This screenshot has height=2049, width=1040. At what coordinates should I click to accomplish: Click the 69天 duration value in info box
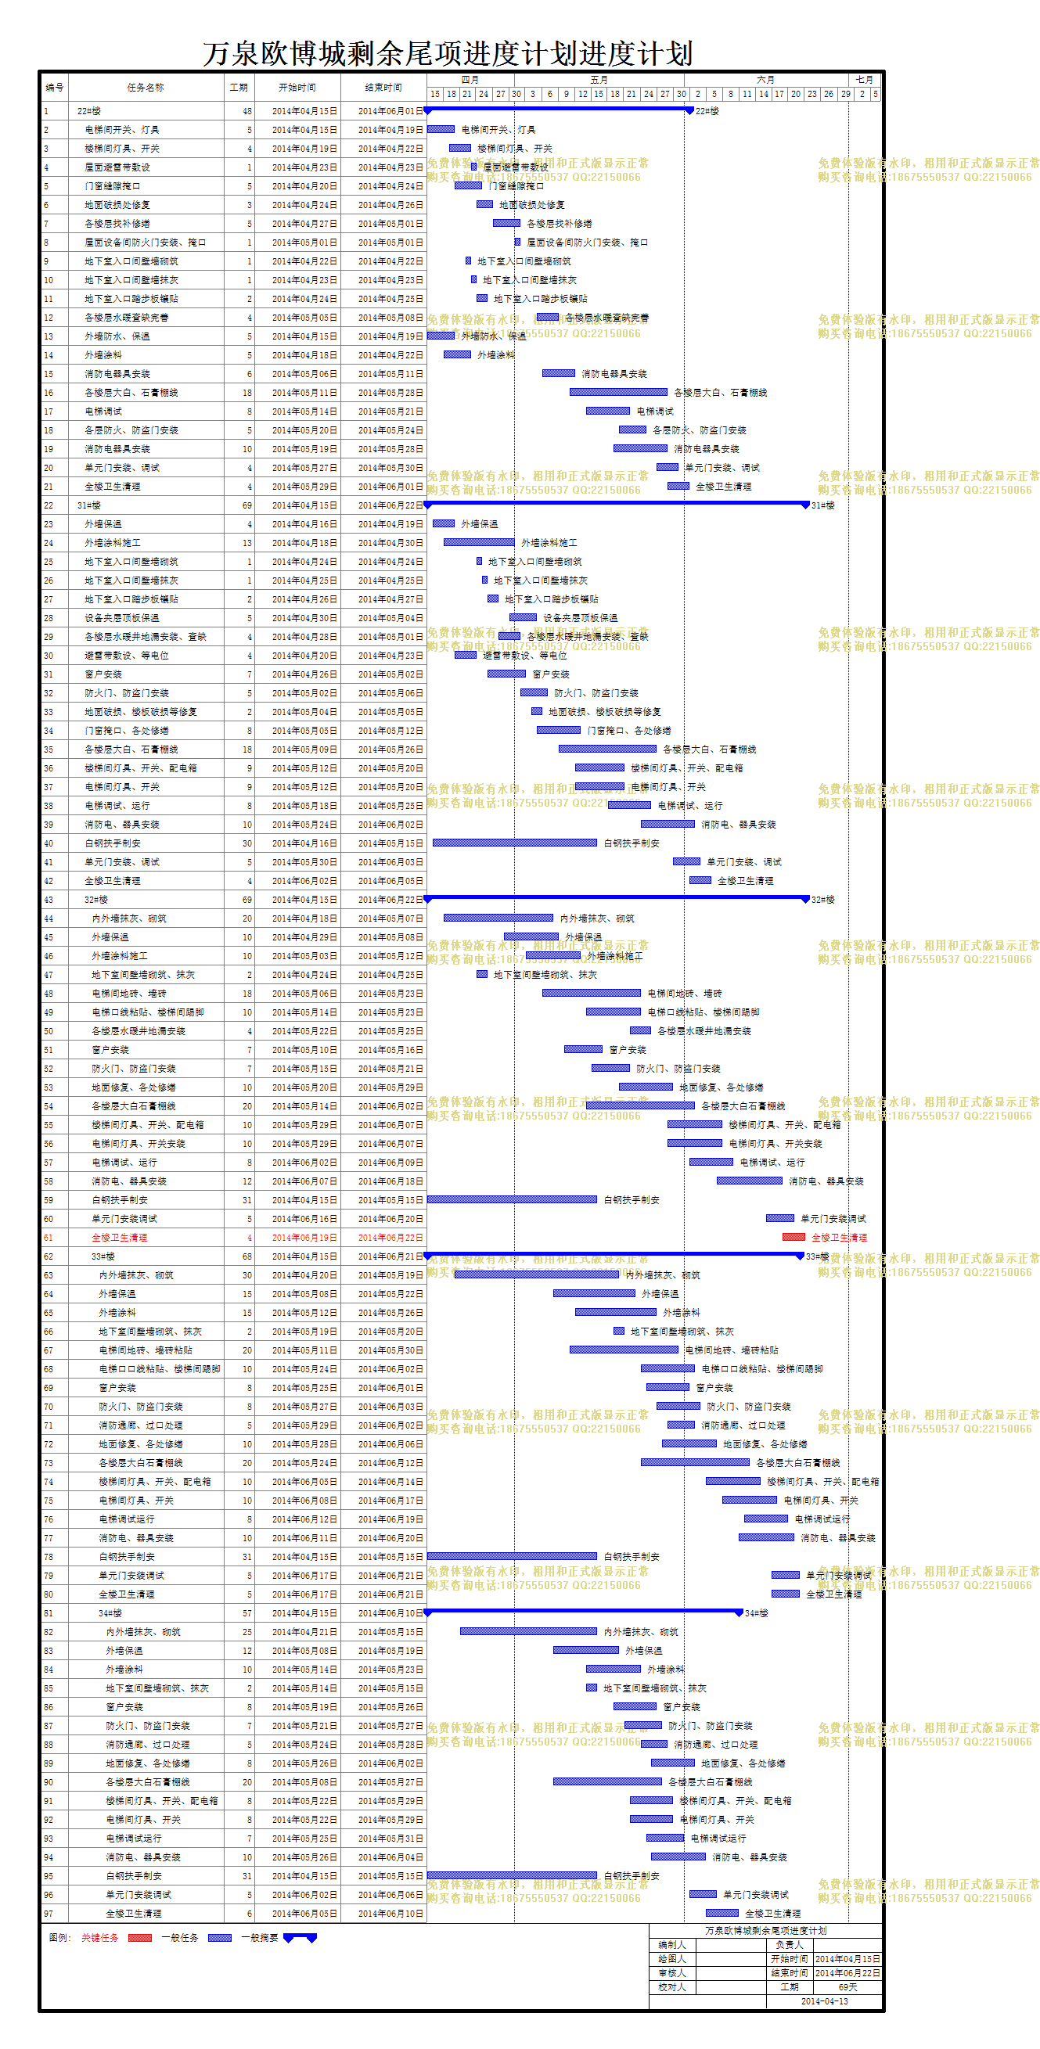[847, 1988]
